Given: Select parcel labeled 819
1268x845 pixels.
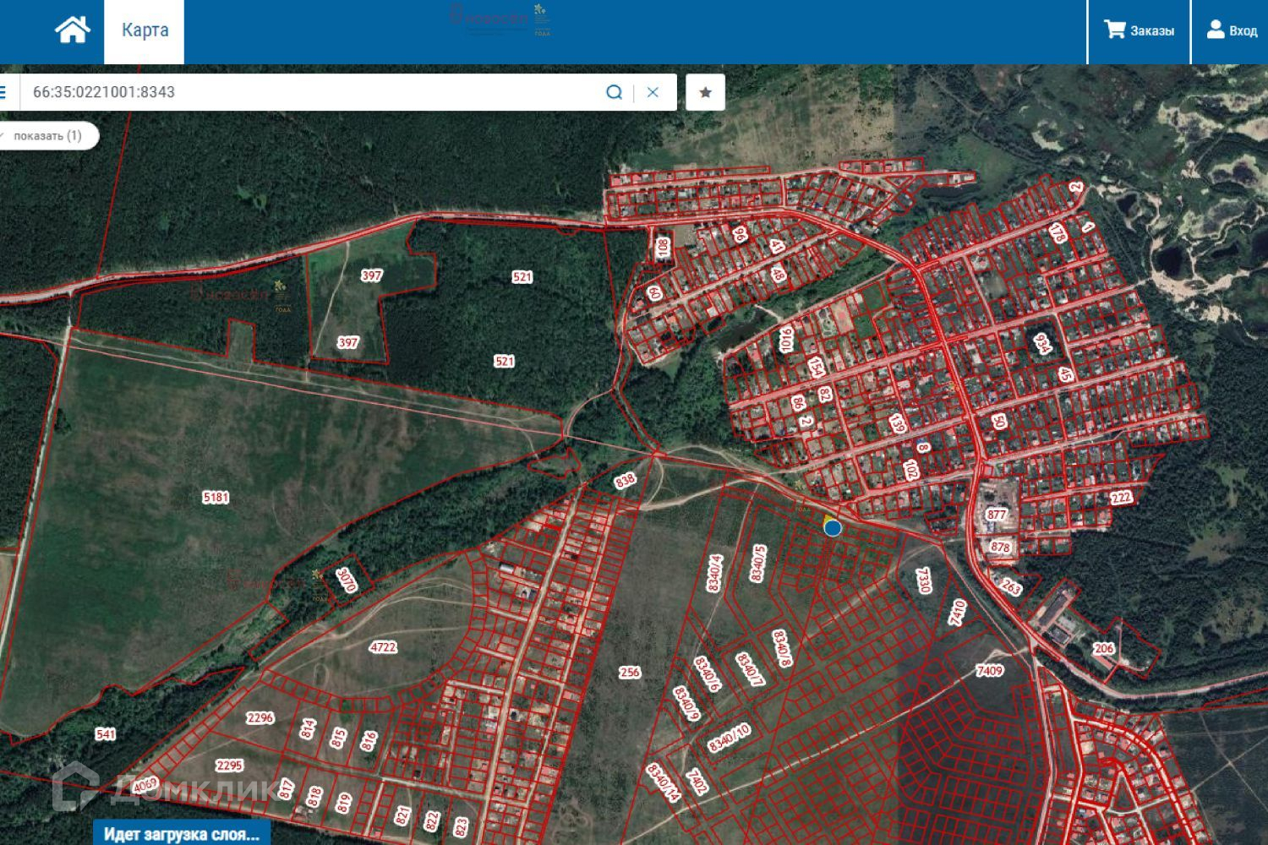Looking at the screenshot, I should point(343,802).
